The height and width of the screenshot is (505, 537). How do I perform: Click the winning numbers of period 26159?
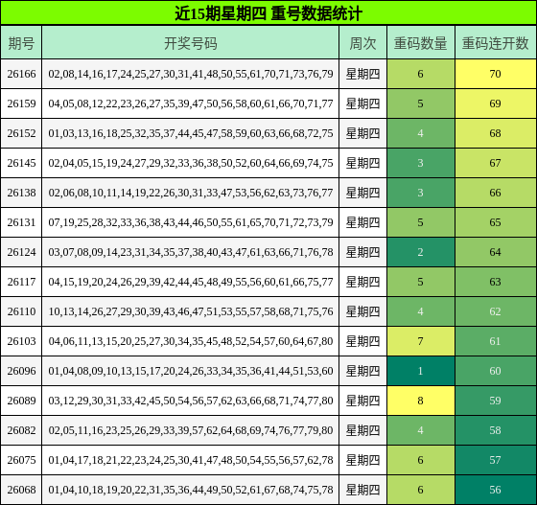click(x=191, y=103)
